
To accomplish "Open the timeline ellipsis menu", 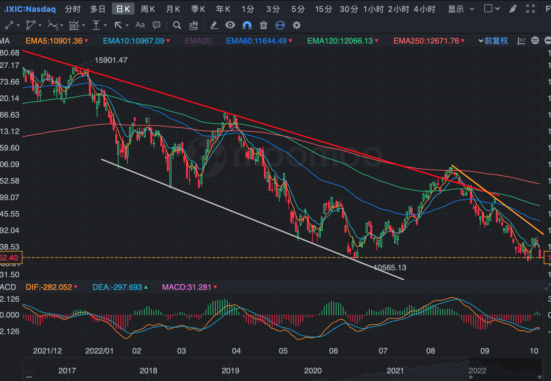I will (x=29, y=377).
